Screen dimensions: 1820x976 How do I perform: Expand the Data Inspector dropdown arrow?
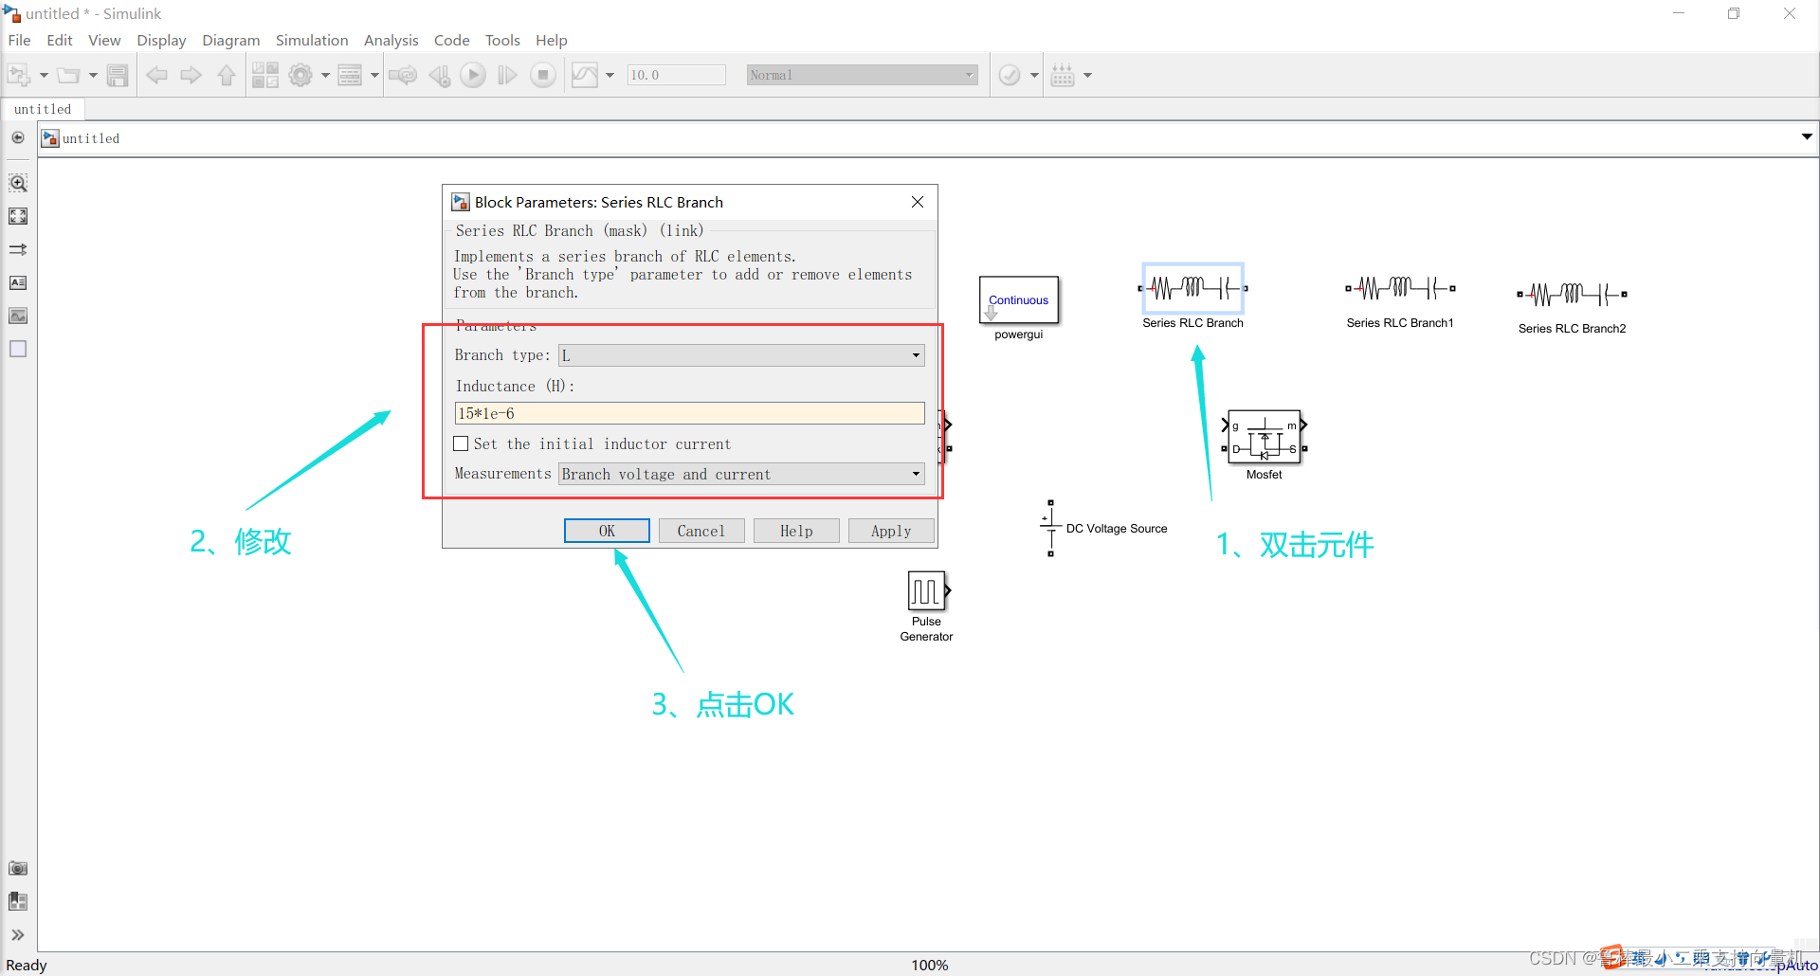(x=610, y=75)
